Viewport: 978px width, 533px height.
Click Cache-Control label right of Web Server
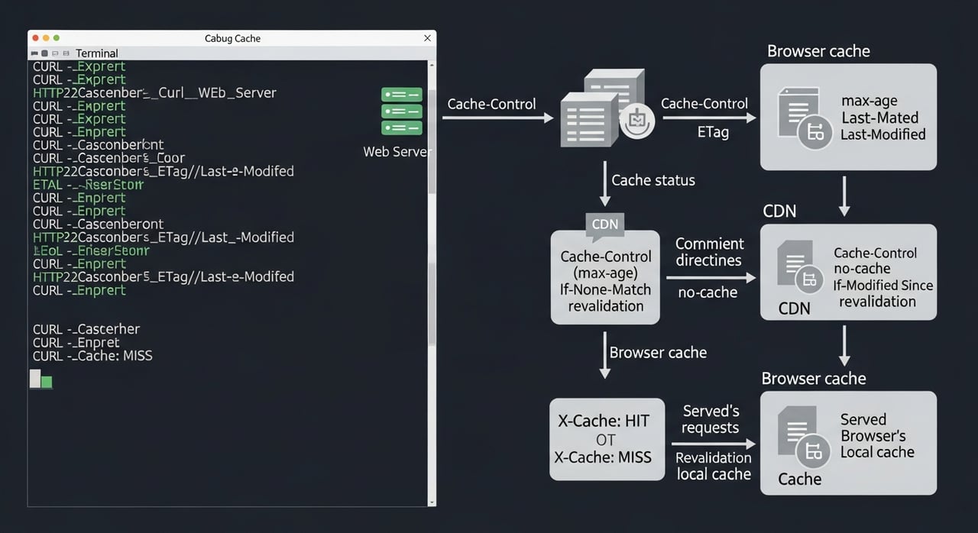[x=491, y=104]
